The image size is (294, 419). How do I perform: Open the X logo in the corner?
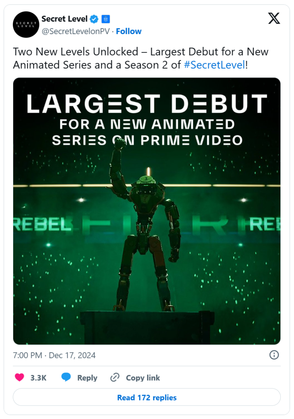(274, 18)
